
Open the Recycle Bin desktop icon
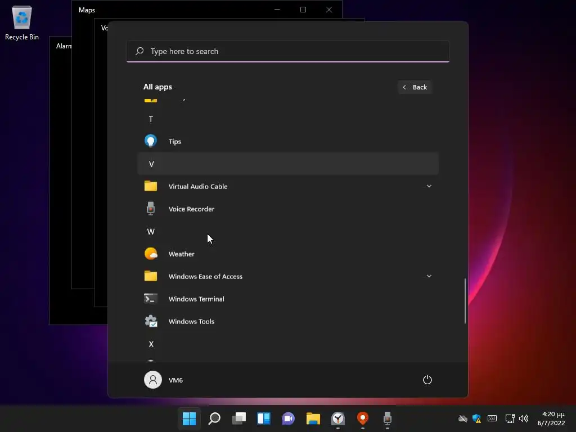coord(22,22)
